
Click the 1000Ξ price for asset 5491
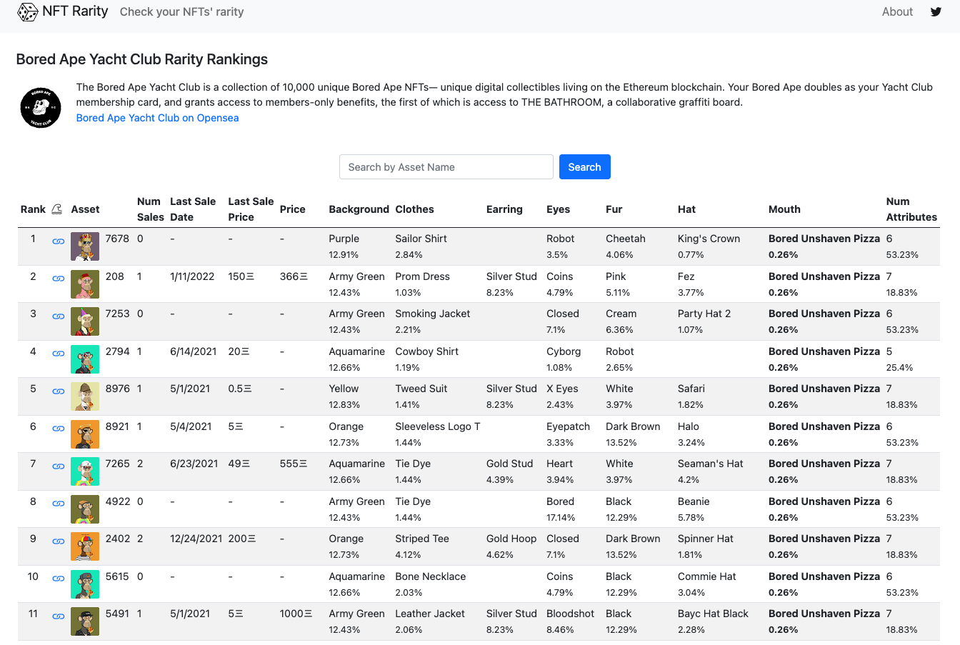296,614
